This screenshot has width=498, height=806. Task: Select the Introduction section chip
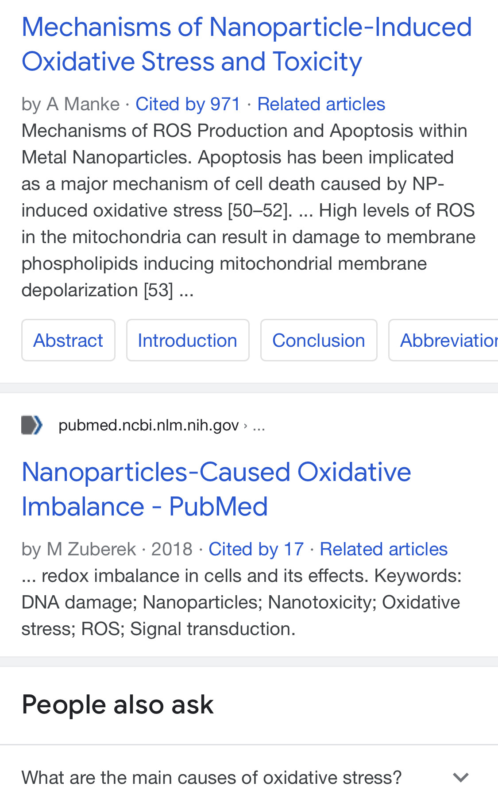pyautogui.click(x=188, y=340)
